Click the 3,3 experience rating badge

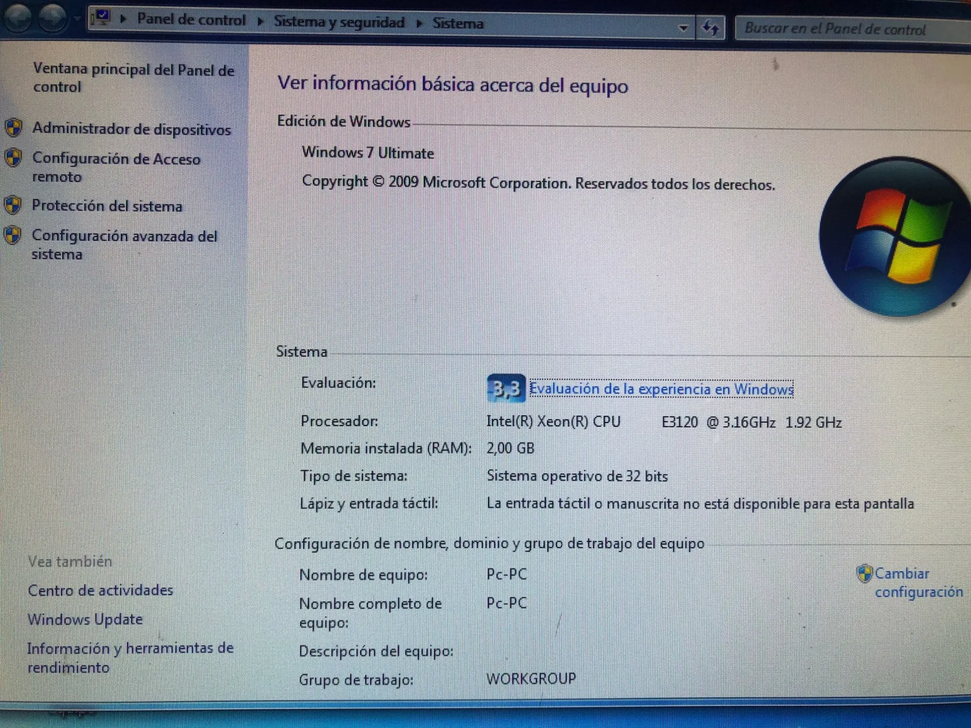tap(506, 388)
